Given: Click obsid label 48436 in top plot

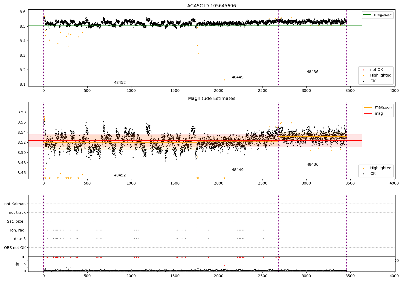Looking at the screenshot, I should coord(312,72).
